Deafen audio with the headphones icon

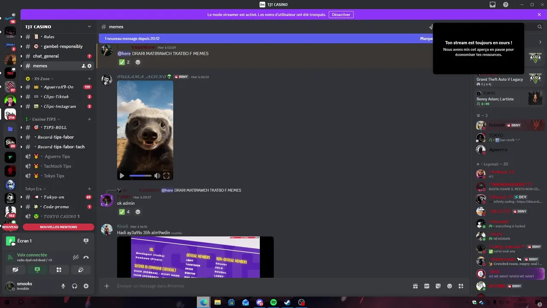(x=75, y=286)
